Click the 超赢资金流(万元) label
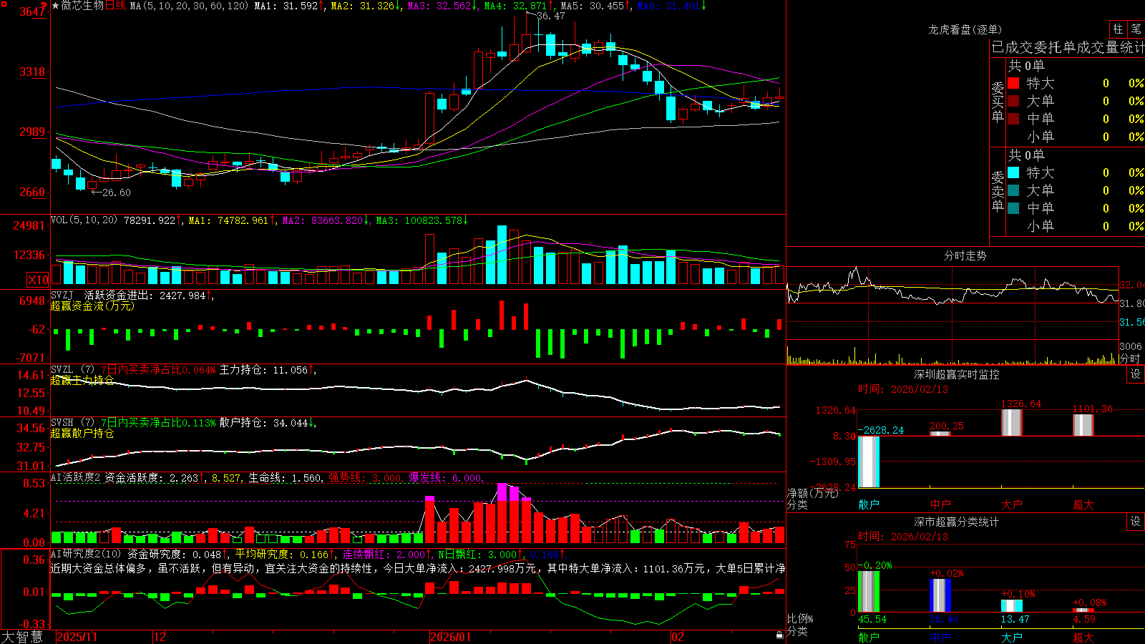 point(92,306)
